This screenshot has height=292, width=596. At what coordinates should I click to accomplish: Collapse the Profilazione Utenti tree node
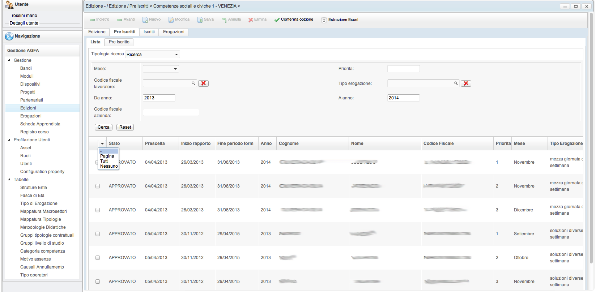[9, 140]
